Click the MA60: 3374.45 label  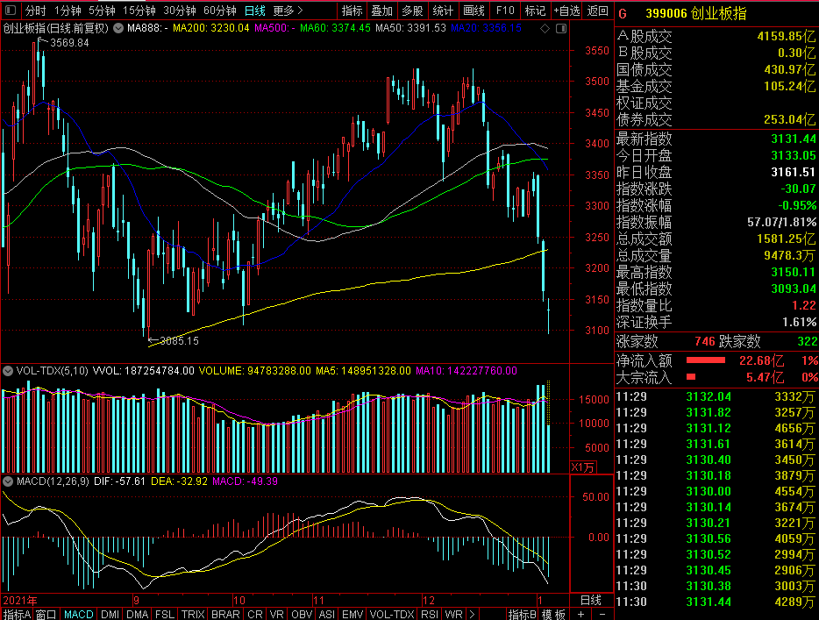[x=335, y=28]
